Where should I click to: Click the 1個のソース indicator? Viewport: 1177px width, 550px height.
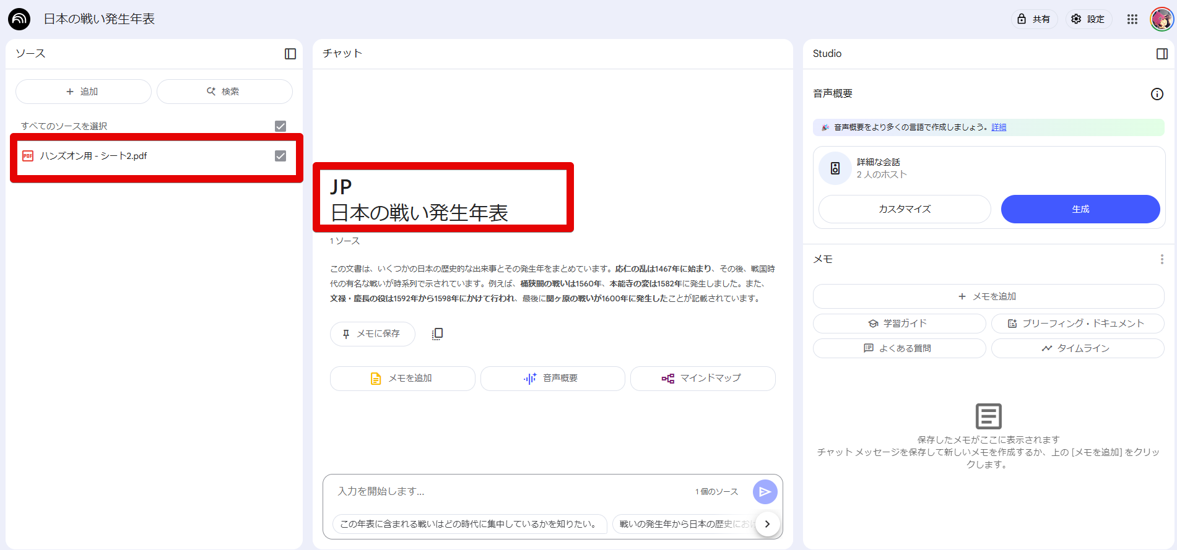pos(716,492)
